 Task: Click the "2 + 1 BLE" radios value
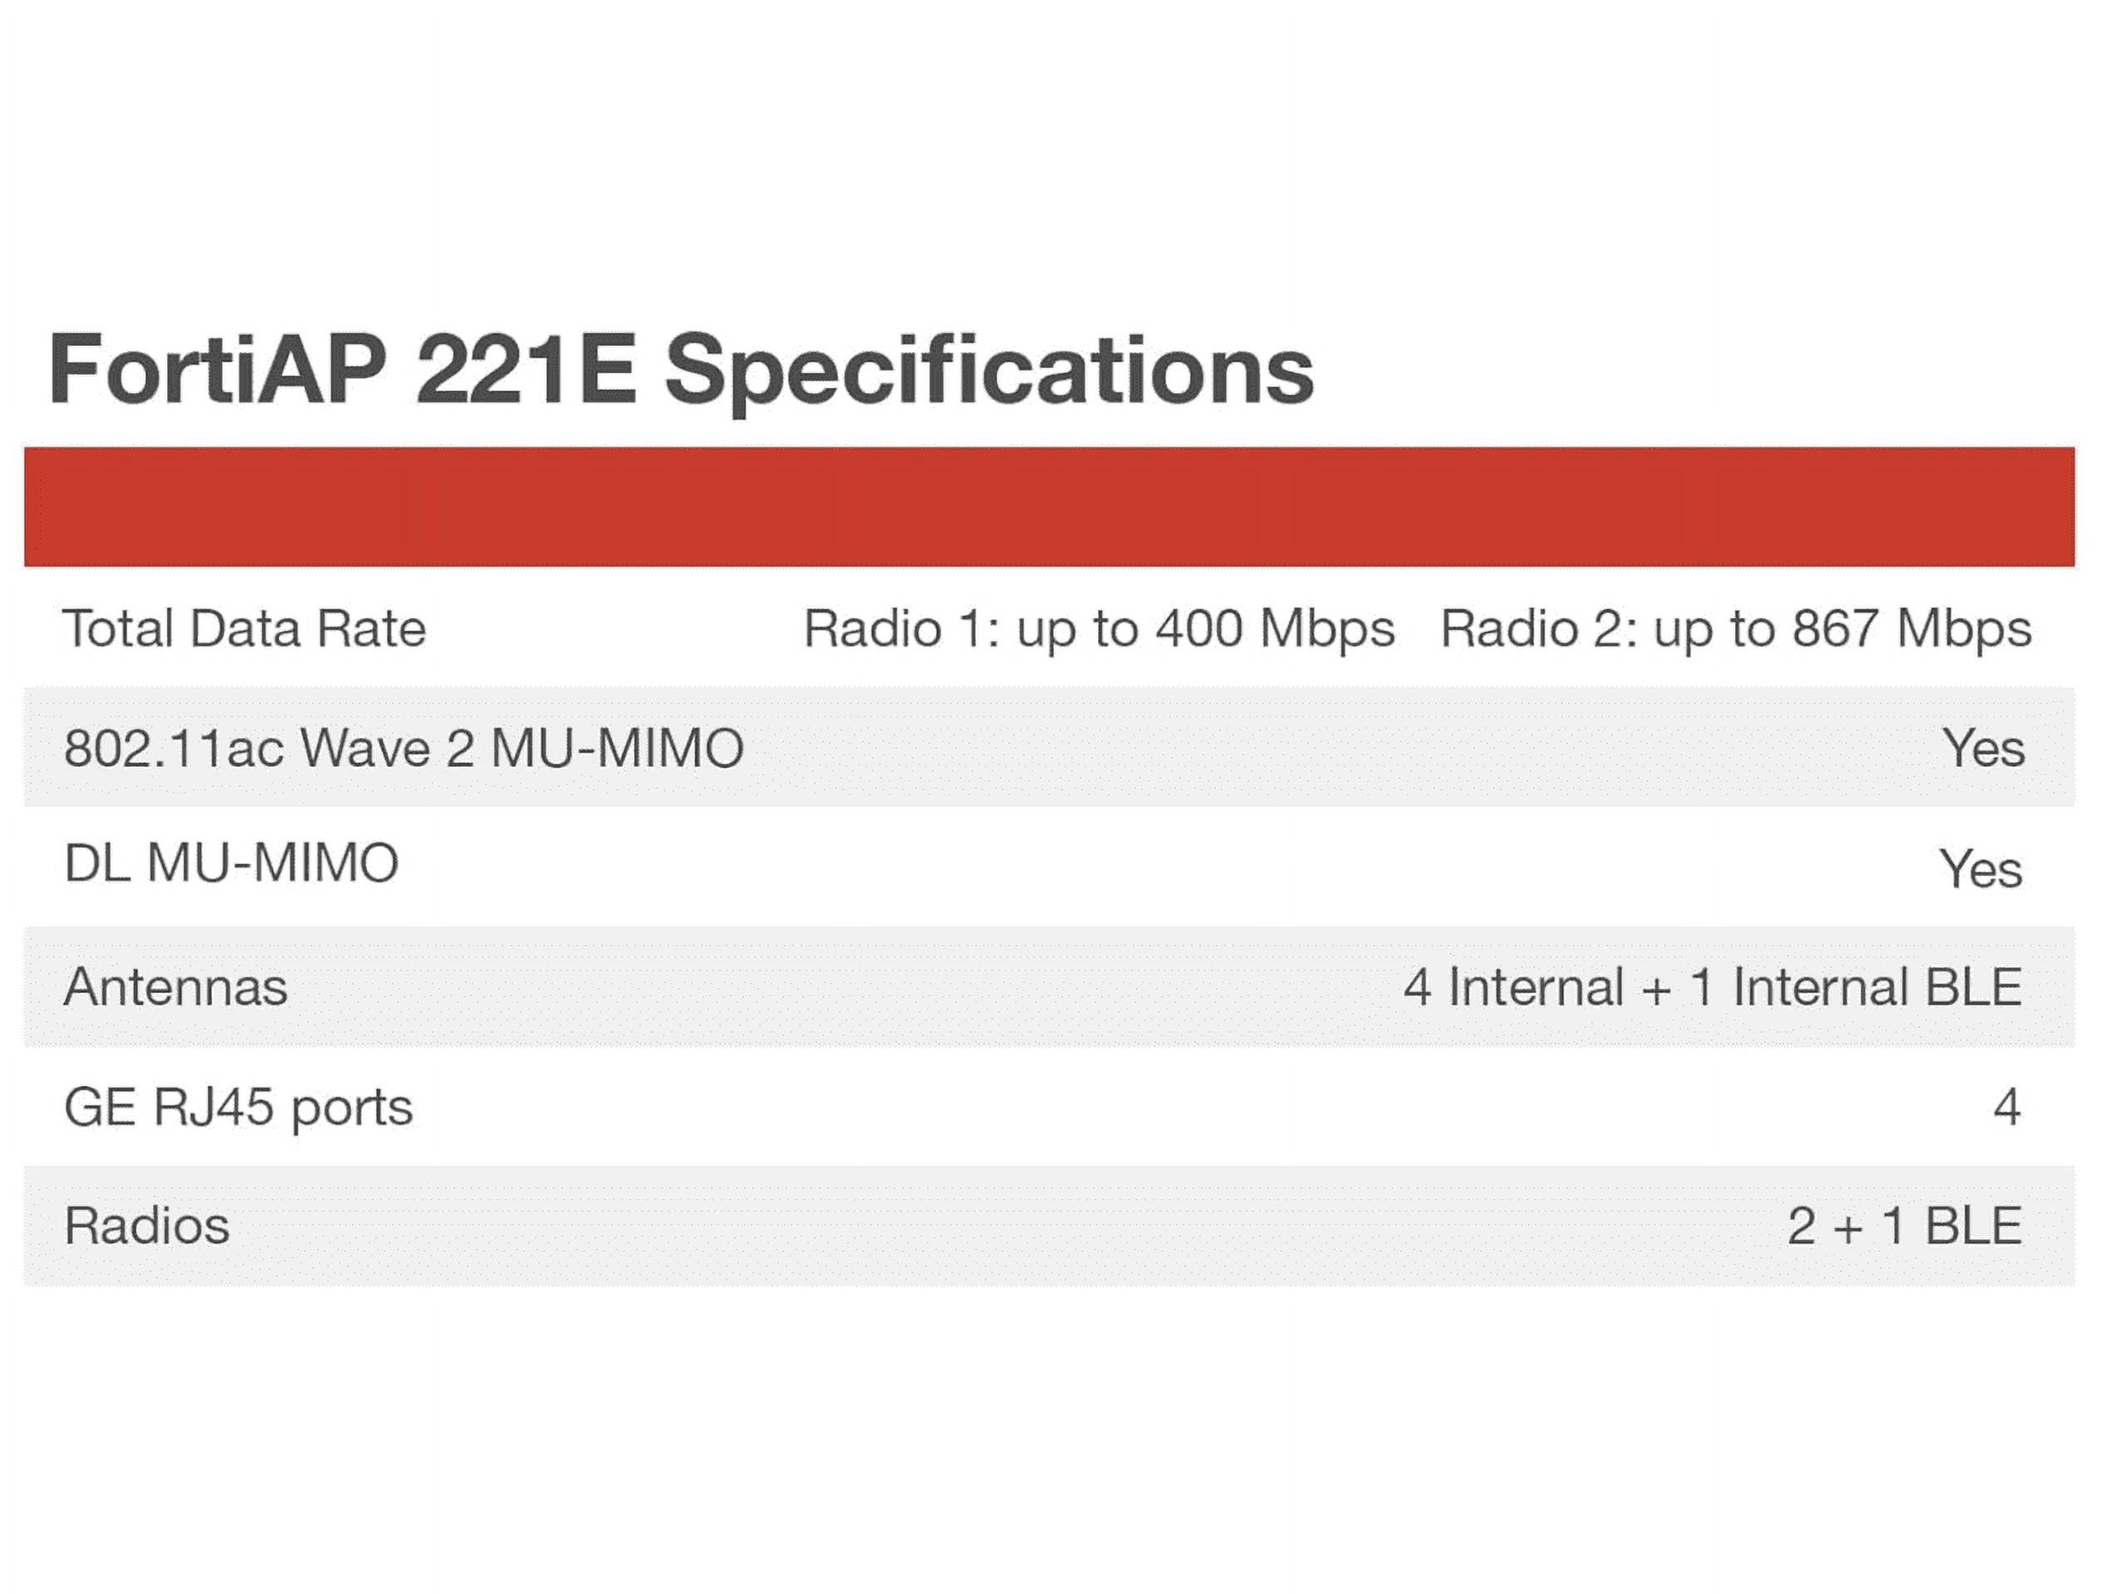pyautogui.click(x=1904, y=1226)
